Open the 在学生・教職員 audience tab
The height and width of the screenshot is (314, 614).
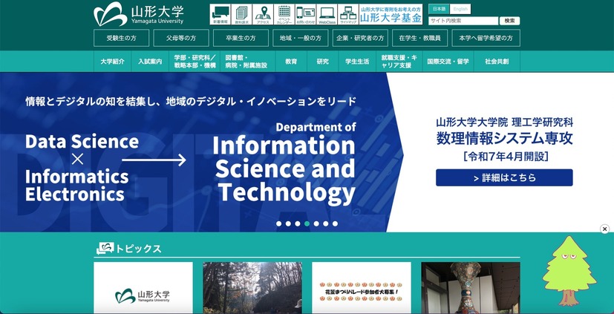[419, 38]
